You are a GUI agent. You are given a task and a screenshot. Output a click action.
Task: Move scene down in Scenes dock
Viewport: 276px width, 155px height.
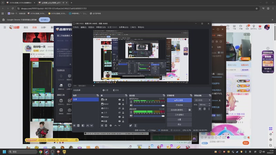coord(91,125)
